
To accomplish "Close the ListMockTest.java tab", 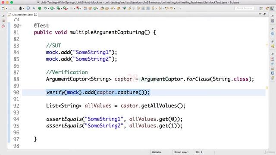I will coord(35,15).
